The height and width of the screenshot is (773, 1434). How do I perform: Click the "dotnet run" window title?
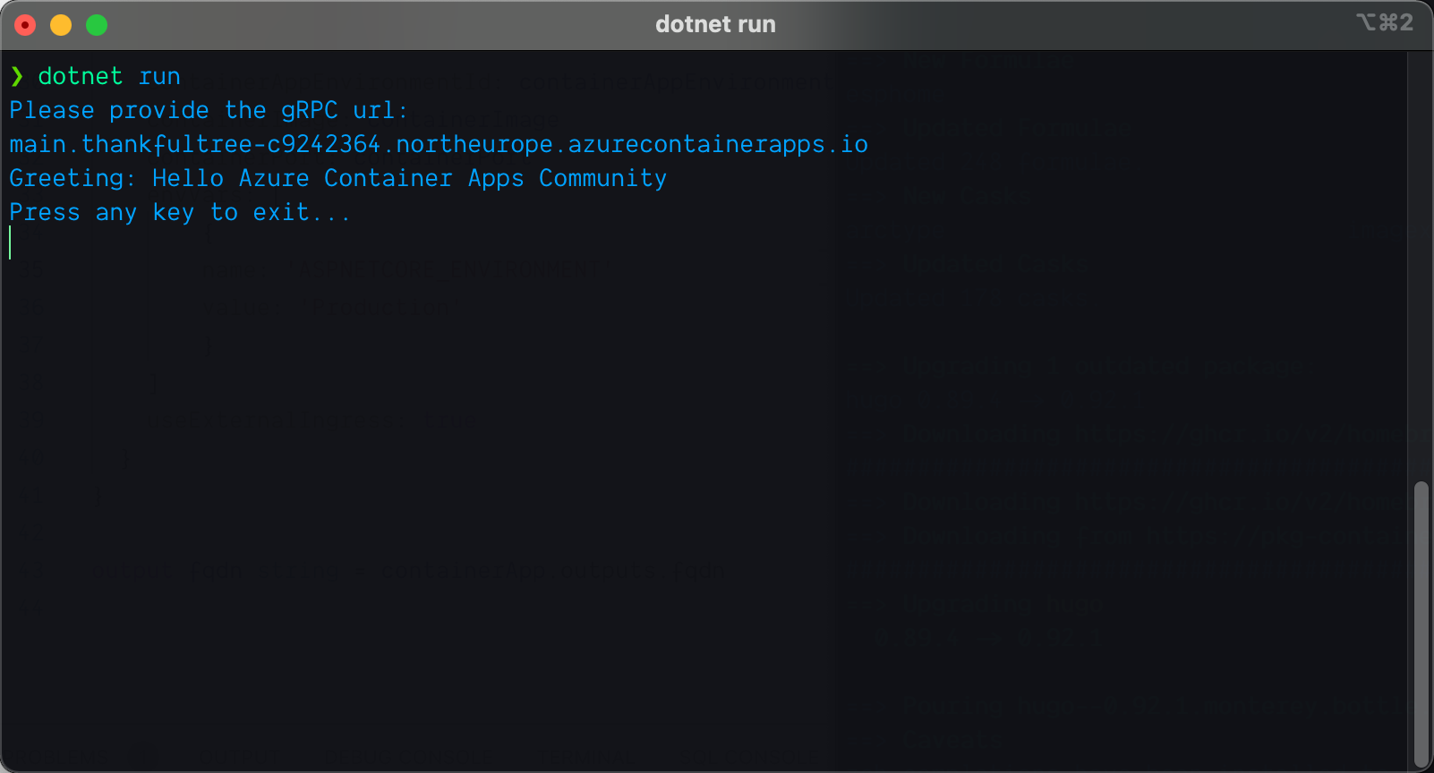715,24
